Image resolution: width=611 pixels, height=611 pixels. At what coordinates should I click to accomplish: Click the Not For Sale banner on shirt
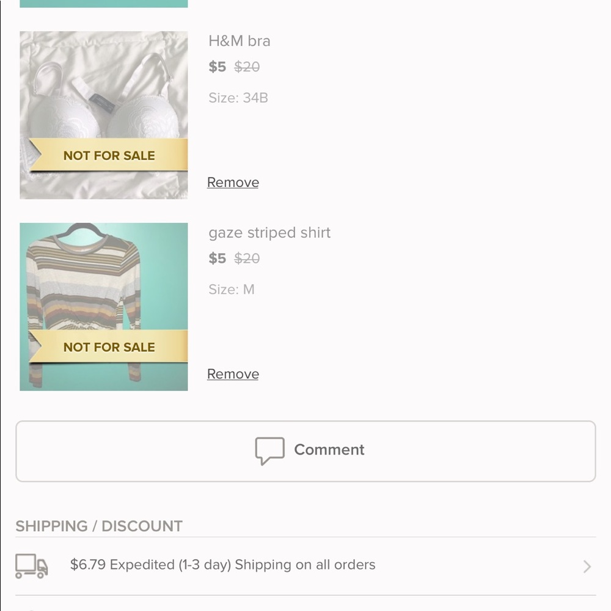pyautogui.click(x=108, y=346)
